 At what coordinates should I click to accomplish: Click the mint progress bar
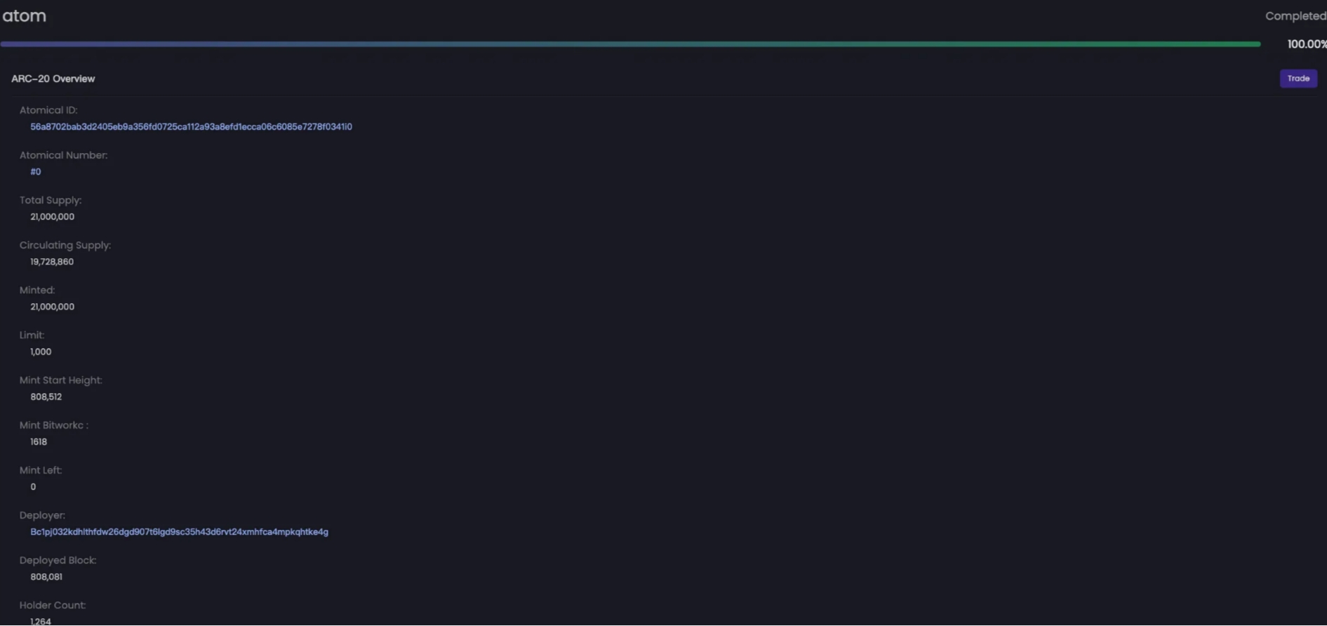pos(630,44)
